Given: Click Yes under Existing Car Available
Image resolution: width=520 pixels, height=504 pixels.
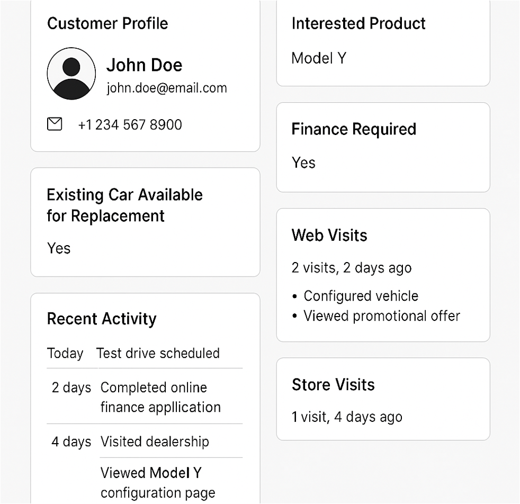Looking at the screenshot, I should (59, 248).
